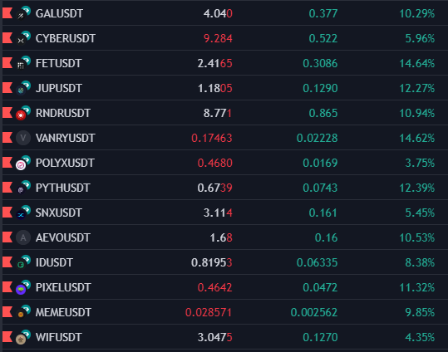Click the change value 0.377
This screenshot has width=448, height=352.
(x=323, y=13)
